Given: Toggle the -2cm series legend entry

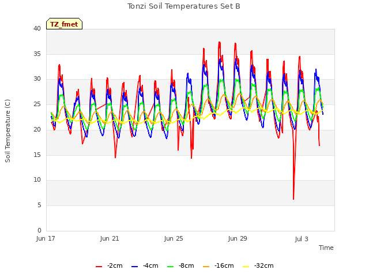Looking at the screenshot, I should (109, 265).
